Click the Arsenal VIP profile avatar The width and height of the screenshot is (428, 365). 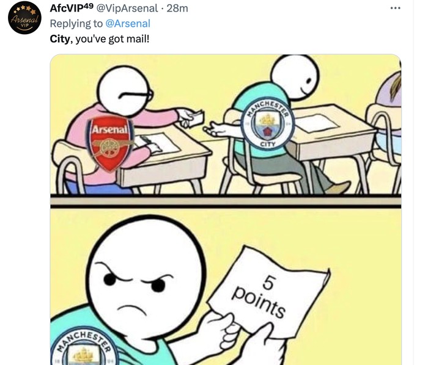point(24,18)
